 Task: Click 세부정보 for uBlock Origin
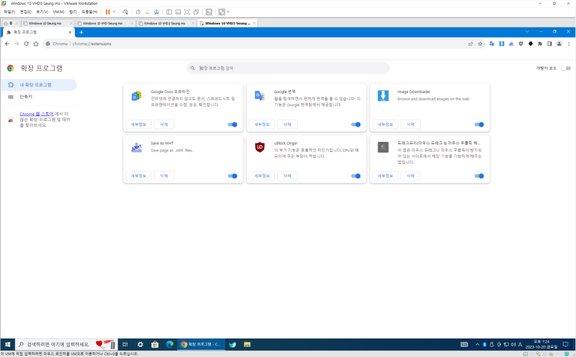click(x=262, y=176)
